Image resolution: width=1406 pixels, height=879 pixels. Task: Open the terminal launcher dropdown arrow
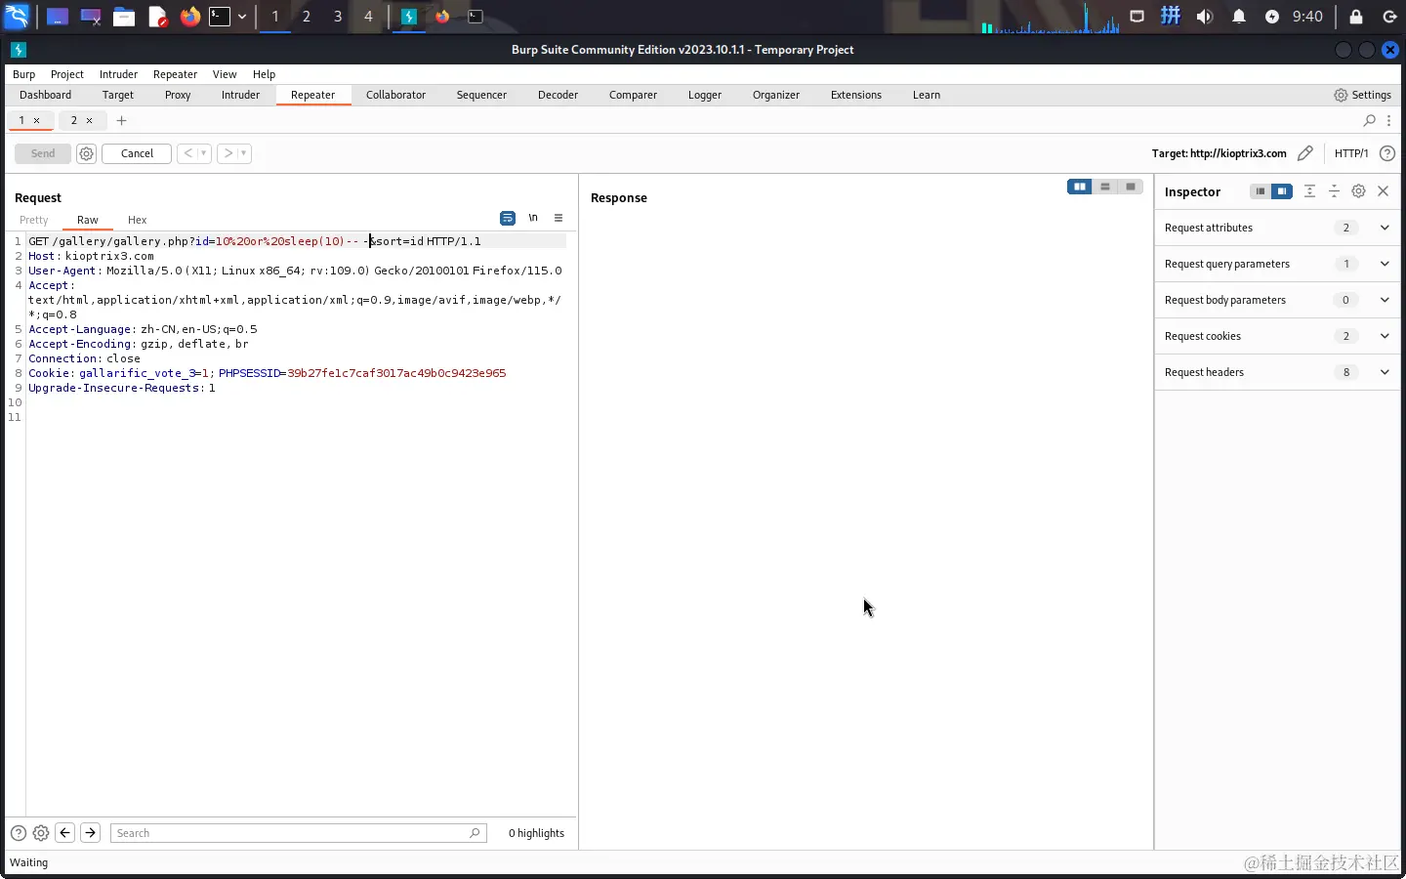point(242,17)
